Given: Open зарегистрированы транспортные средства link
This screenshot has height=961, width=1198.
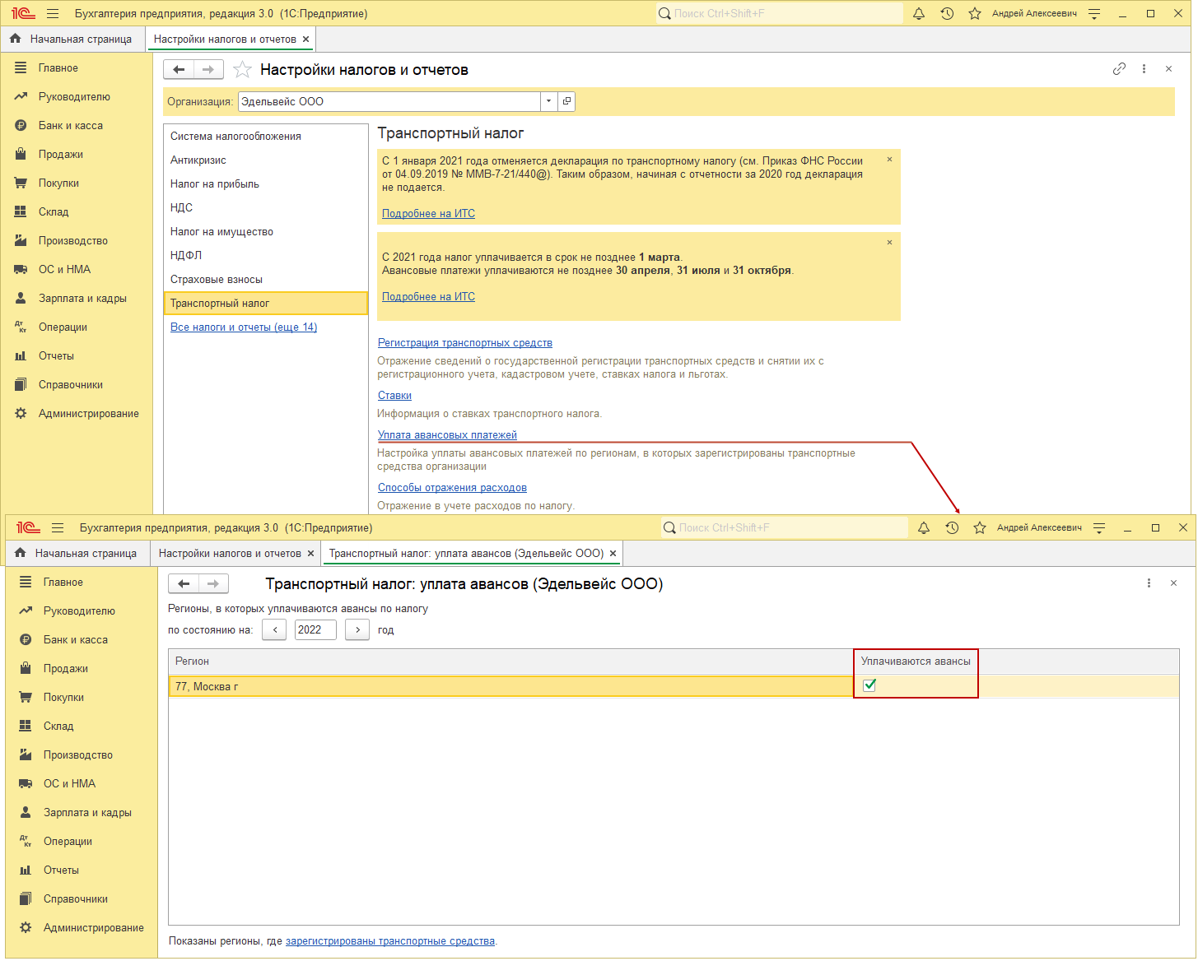Looking at the screenshot, I should point(390,941).
